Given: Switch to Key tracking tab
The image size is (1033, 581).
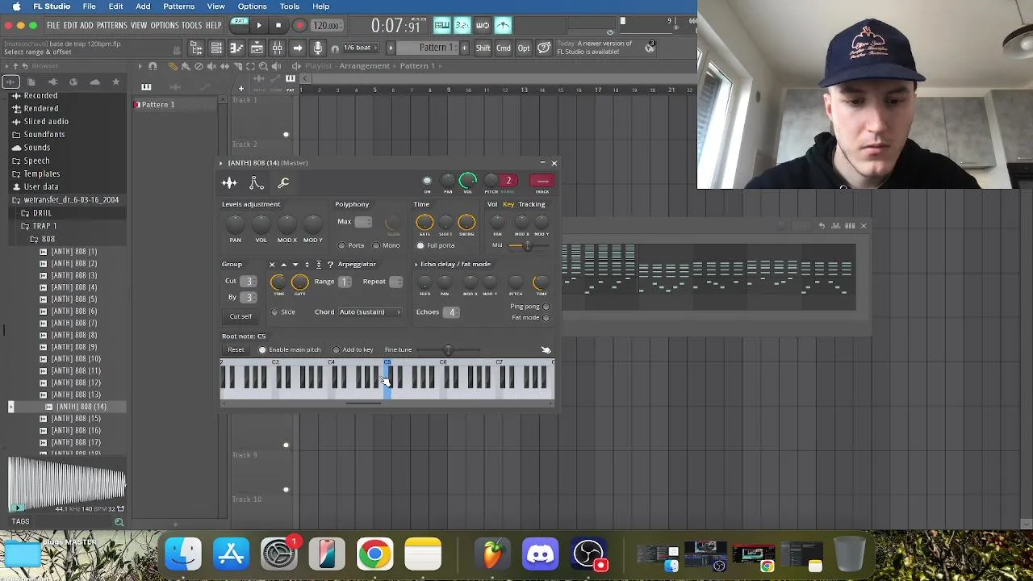Looking at the screenshot, I should (x=508, y=204).
